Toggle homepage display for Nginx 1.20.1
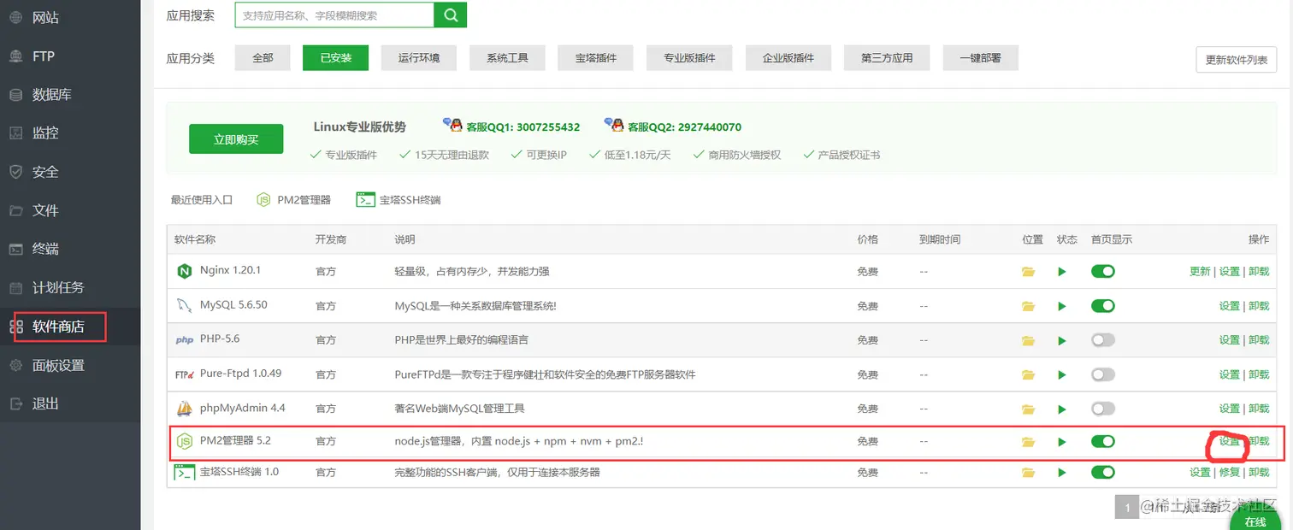Screen dimensions: 1293x530 [x=1103, y=271]
